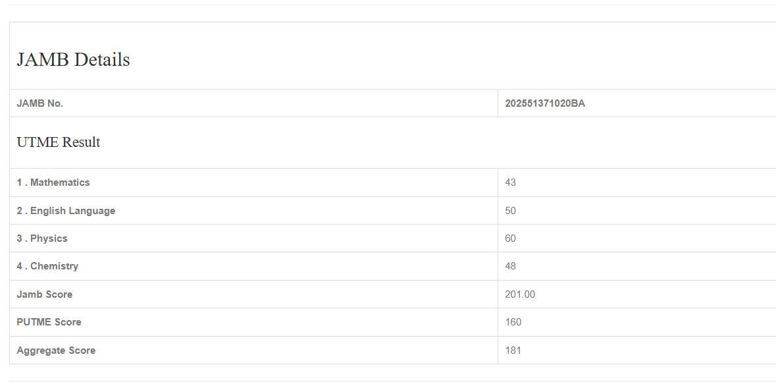Image resolution: width=776 pixels, height=388 pixels.
Task: Click the Aggregate Score label
Action: point(56,350)
